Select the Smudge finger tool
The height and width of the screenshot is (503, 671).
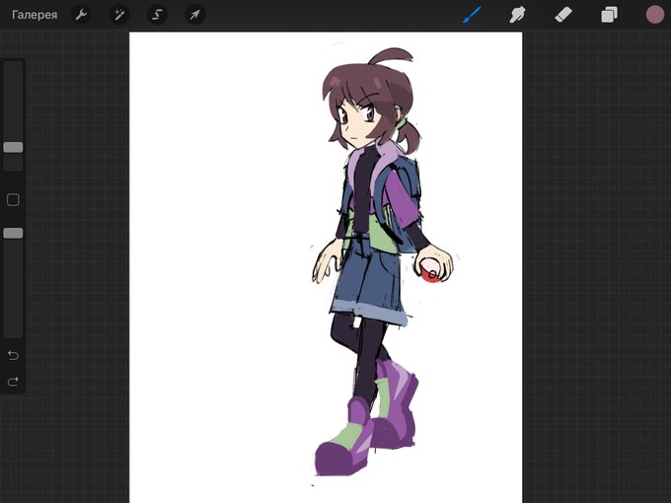coord(517,15)
